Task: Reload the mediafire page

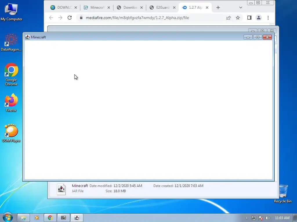Action: (70, 18)
